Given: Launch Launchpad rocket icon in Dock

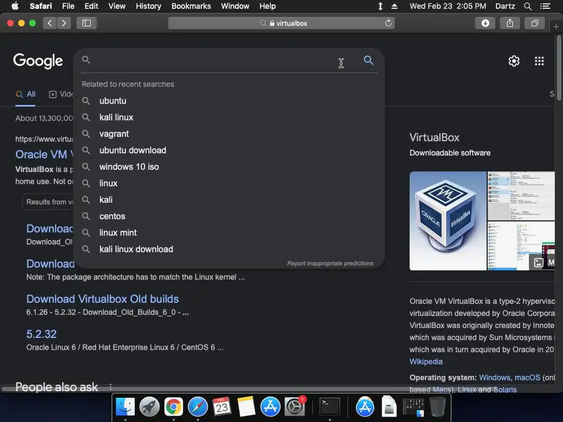Looking at the screenshot, I should coord(150,407).
